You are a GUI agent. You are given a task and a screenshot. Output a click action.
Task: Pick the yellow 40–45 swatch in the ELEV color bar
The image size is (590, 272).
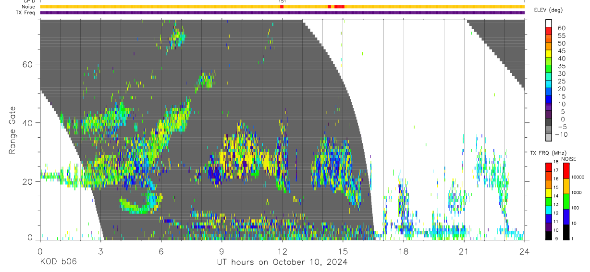pos(549,55)
